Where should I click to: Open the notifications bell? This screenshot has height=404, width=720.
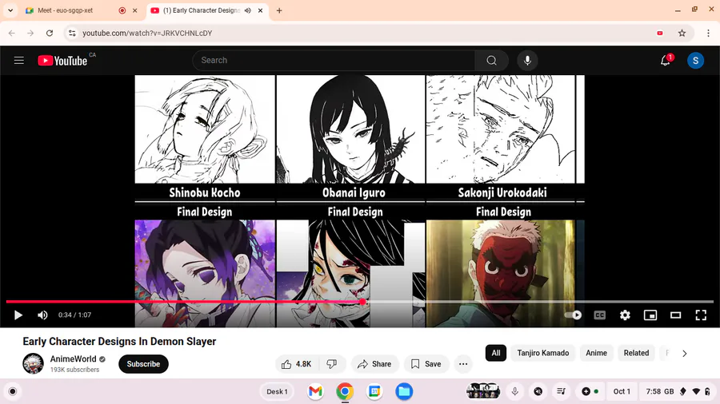pyautogui.click(x=666, y=61)
